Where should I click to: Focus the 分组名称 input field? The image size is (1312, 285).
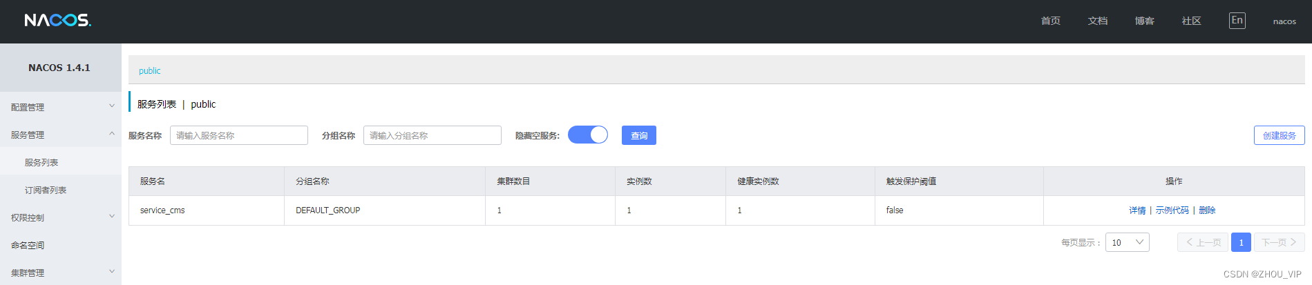coord(432,135)
